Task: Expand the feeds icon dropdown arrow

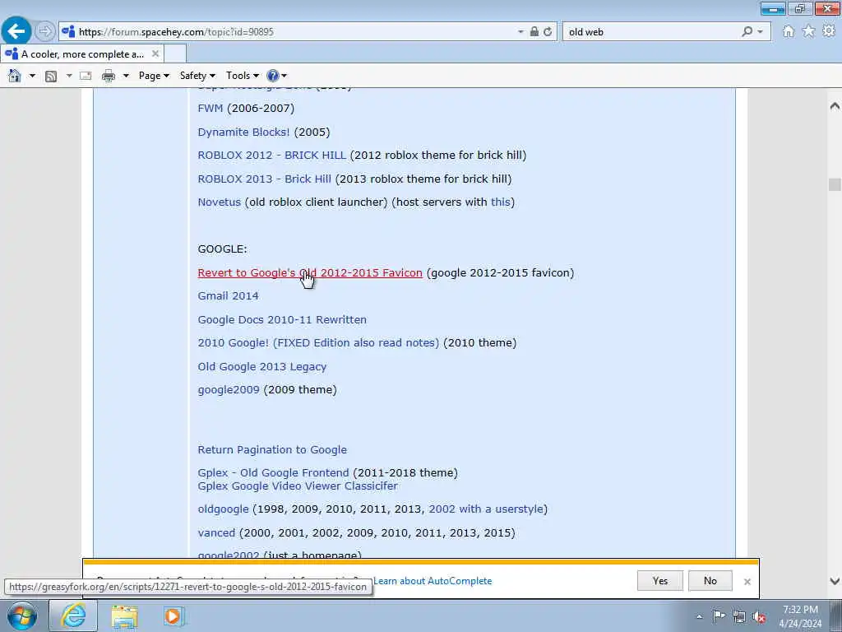Action: point(69,76)
